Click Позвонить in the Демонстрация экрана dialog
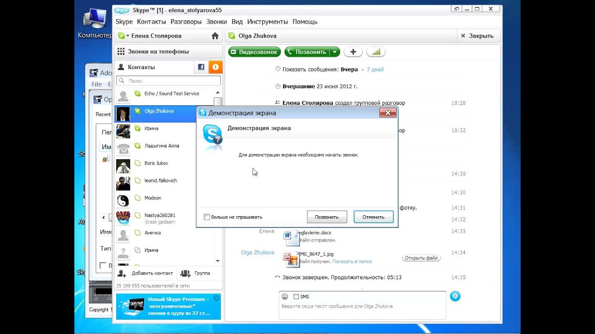The height and width of the screenshot is (334, 595). tap(327, 217)
